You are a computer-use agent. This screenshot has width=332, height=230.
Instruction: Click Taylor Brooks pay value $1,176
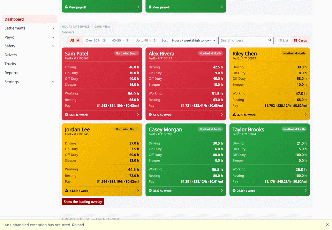click(269, 182)
